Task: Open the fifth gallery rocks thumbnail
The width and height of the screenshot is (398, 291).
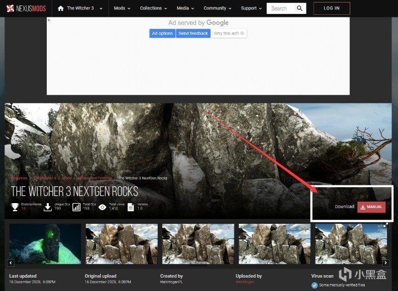Action: tap(351, 244)
